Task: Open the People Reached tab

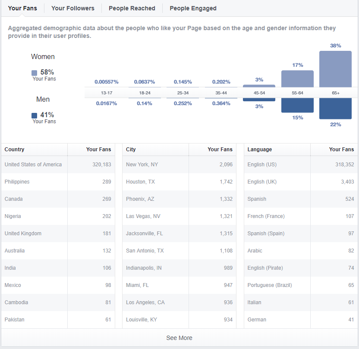Action: (x=132, y=8)
